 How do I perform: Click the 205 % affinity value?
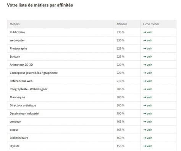(x=120, y=89)
